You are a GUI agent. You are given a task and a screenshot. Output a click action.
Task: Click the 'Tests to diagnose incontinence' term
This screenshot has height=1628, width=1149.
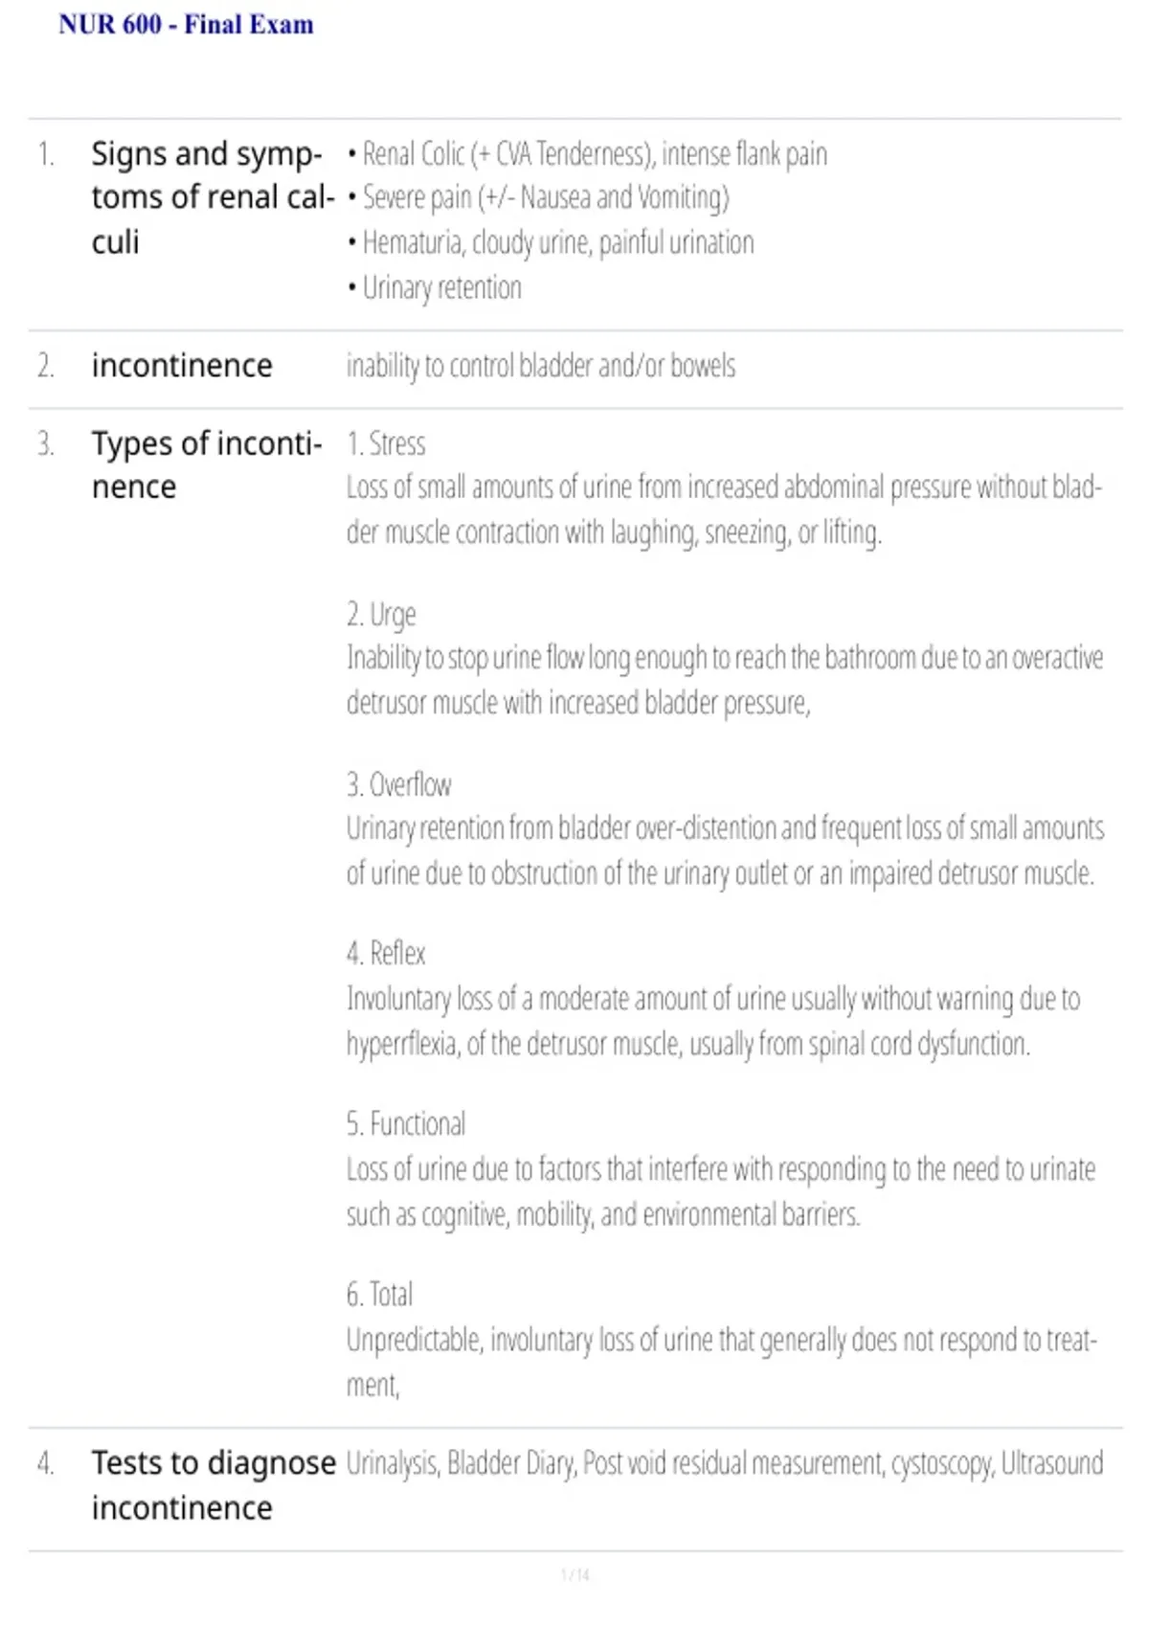click(x=214, y=1485)
